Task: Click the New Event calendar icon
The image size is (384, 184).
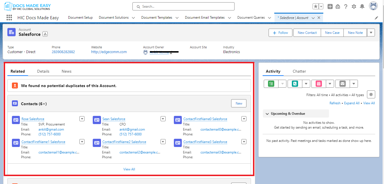Action: (x=319, y=84)
